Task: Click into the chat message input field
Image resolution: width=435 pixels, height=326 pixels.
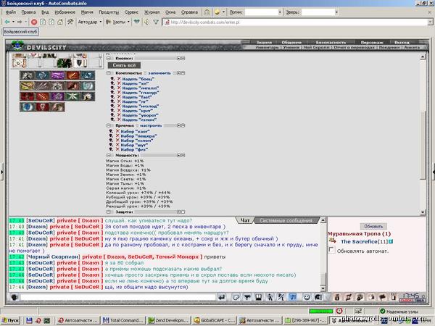Action: [x=118, y=298]
